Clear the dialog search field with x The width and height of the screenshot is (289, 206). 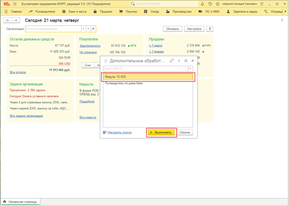[x=190, y=68]
